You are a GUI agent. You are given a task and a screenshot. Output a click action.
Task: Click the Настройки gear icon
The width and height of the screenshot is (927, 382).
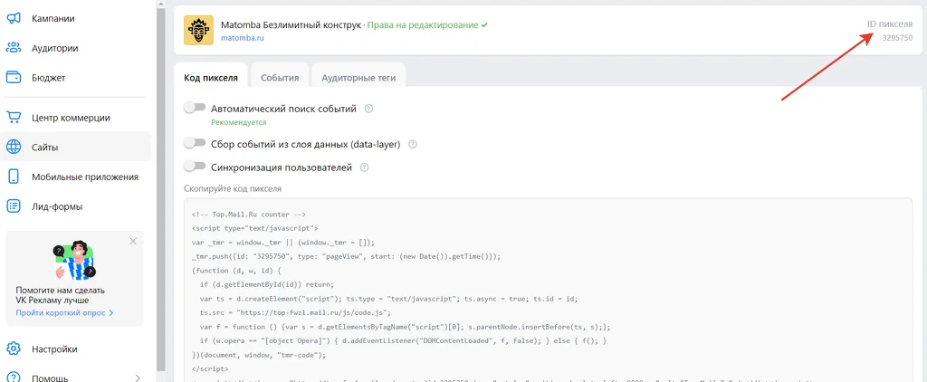[x=14, y=349]
